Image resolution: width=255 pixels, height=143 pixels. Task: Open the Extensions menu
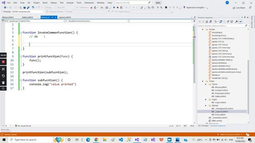click(89, 3)
